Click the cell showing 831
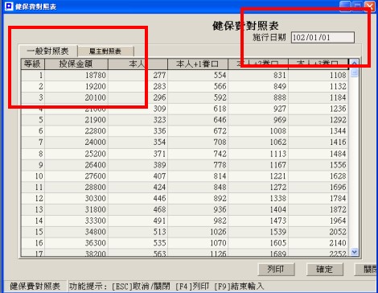 [258, 75]
